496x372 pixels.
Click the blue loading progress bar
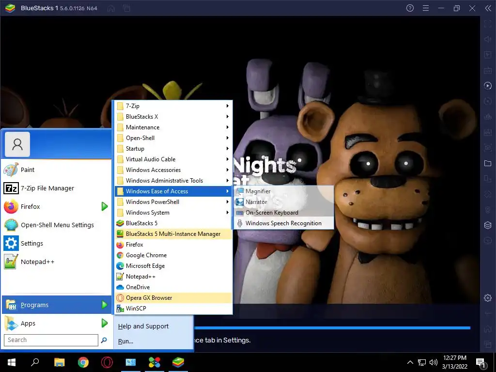coord(332,328)
